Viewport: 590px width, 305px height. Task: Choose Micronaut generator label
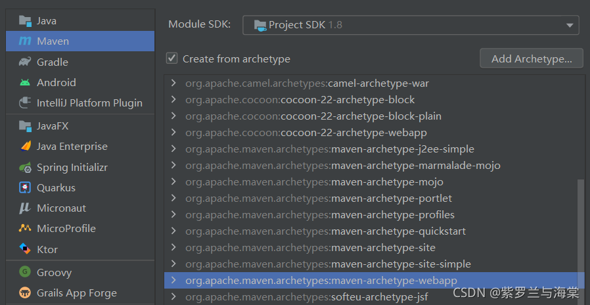tap(61, 208)
